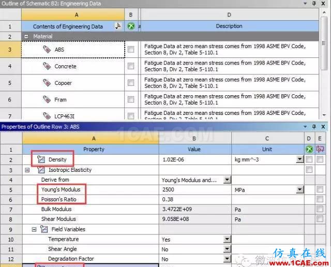
Task: Toggle the checkbox for Fram material
Action: click(131, 99)
